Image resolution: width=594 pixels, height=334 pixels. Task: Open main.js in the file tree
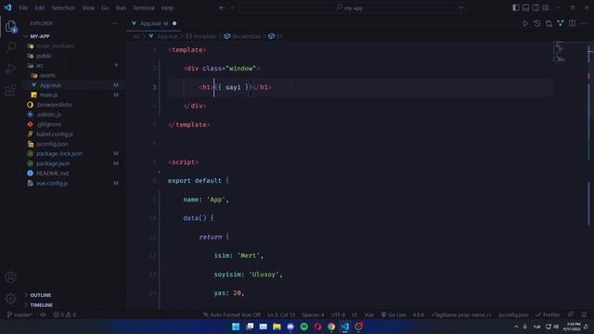(49, 95)
